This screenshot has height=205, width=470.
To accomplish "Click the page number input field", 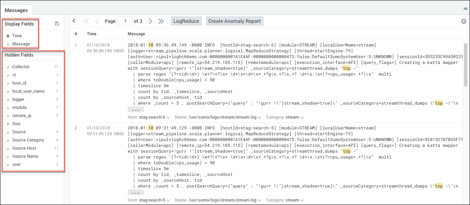I will (x=125, y=21).
